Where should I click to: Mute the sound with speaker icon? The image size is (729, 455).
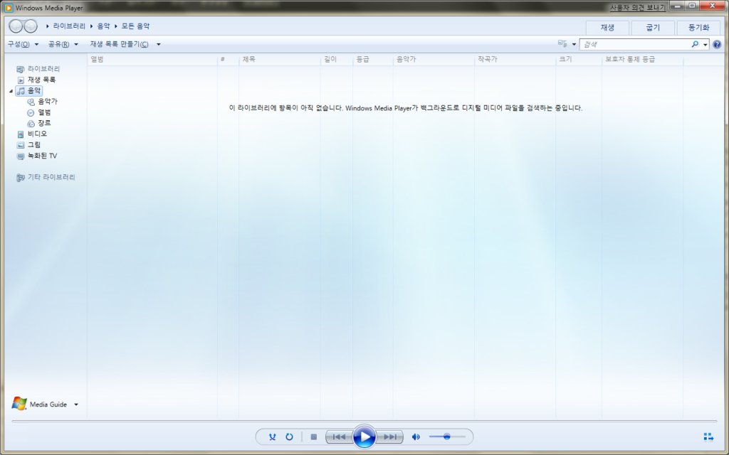click(416, 437)
